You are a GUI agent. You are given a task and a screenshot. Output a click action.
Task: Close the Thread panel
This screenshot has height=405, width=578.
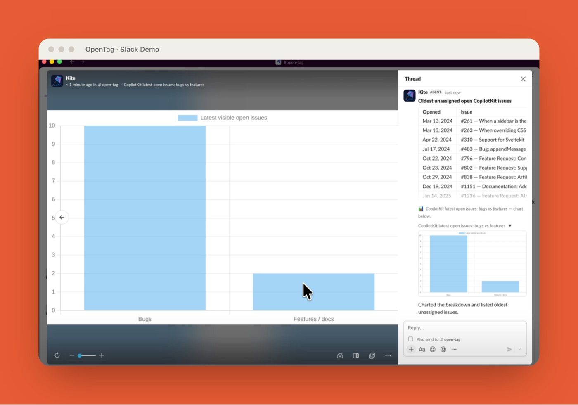click(x=523, y=79)
